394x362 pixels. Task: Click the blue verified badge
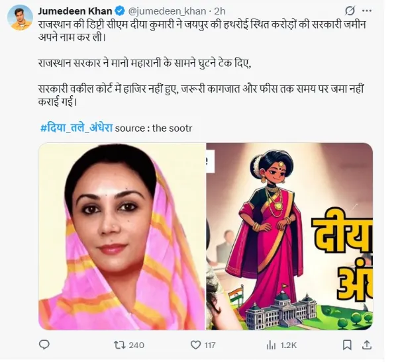[x=120, y=11]
